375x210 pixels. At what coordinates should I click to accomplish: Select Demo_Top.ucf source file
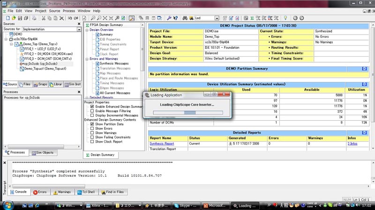(43, 69)
